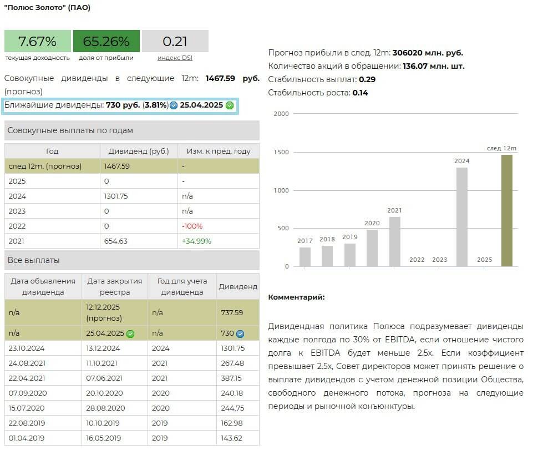The width and height of the screenshot is (533, 450).
Task: Click the 2020 bar in dividend chart
Action: pyautogui.click(x=372, y=248)
